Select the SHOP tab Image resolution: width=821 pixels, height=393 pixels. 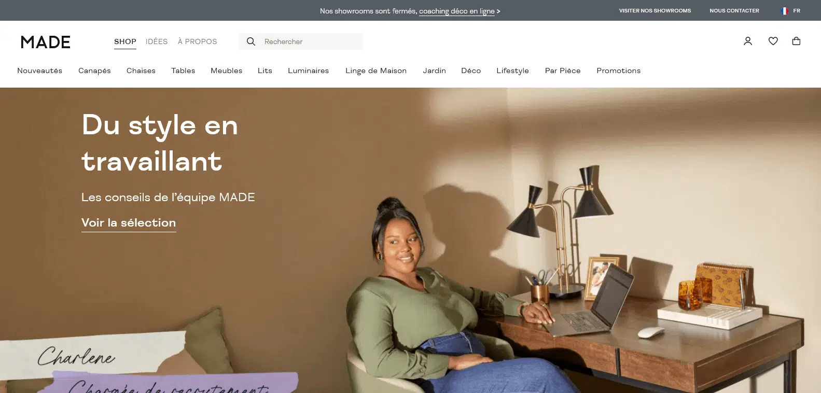[125, 41]
